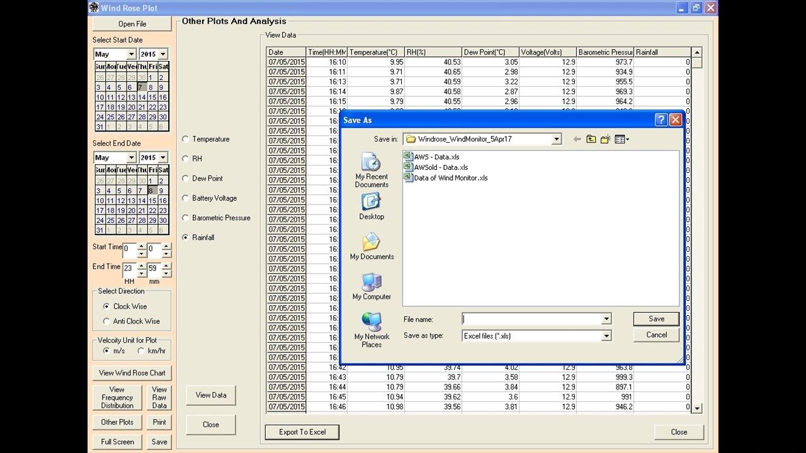Image resolution: width=806 pixels, height=453 pixels.
Task: Click the Wind Rose Plot title icon
Action: coord(94,8)
